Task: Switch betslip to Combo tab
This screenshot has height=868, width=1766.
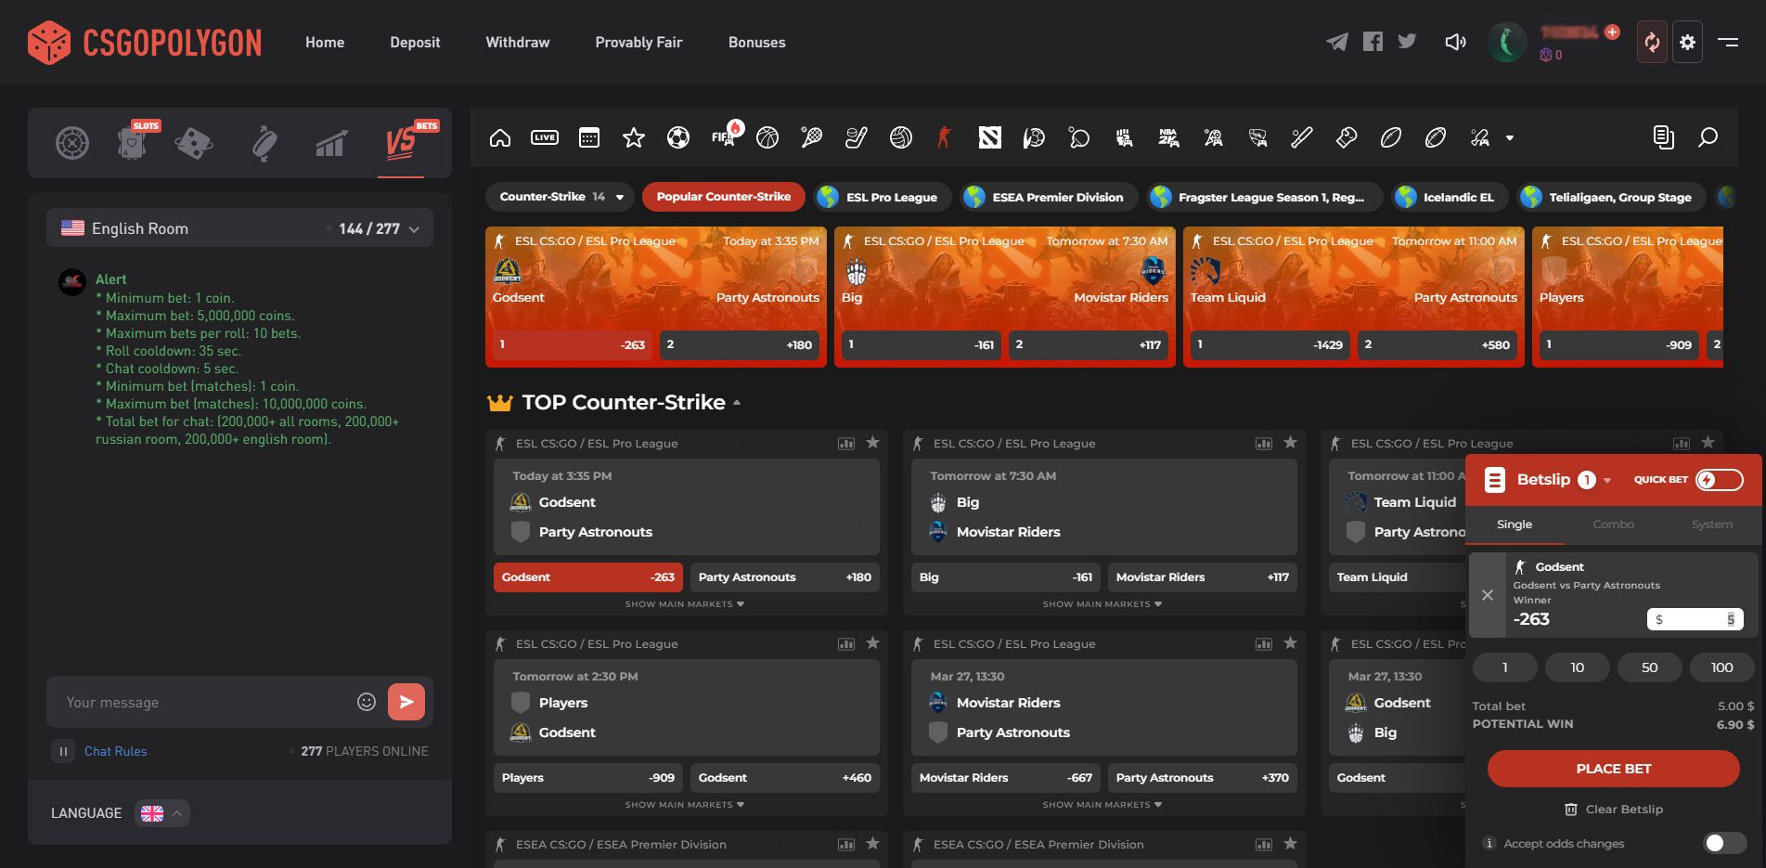Action: (1613, 525)
